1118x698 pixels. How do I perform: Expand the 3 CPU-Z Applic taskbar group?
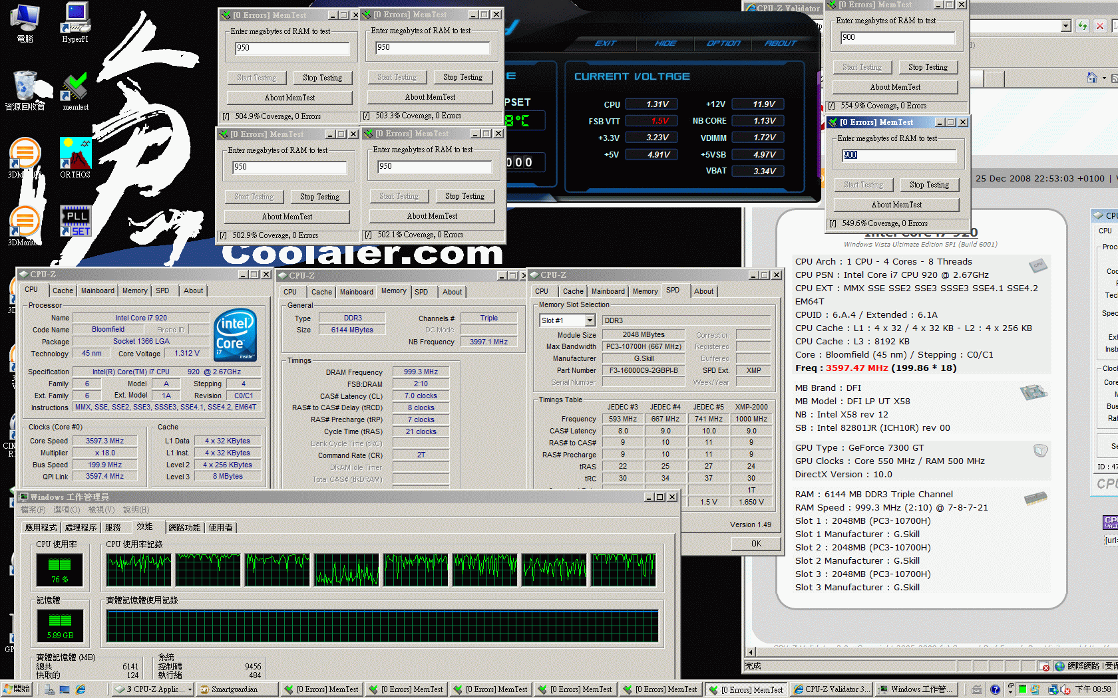tap(190, 689)
